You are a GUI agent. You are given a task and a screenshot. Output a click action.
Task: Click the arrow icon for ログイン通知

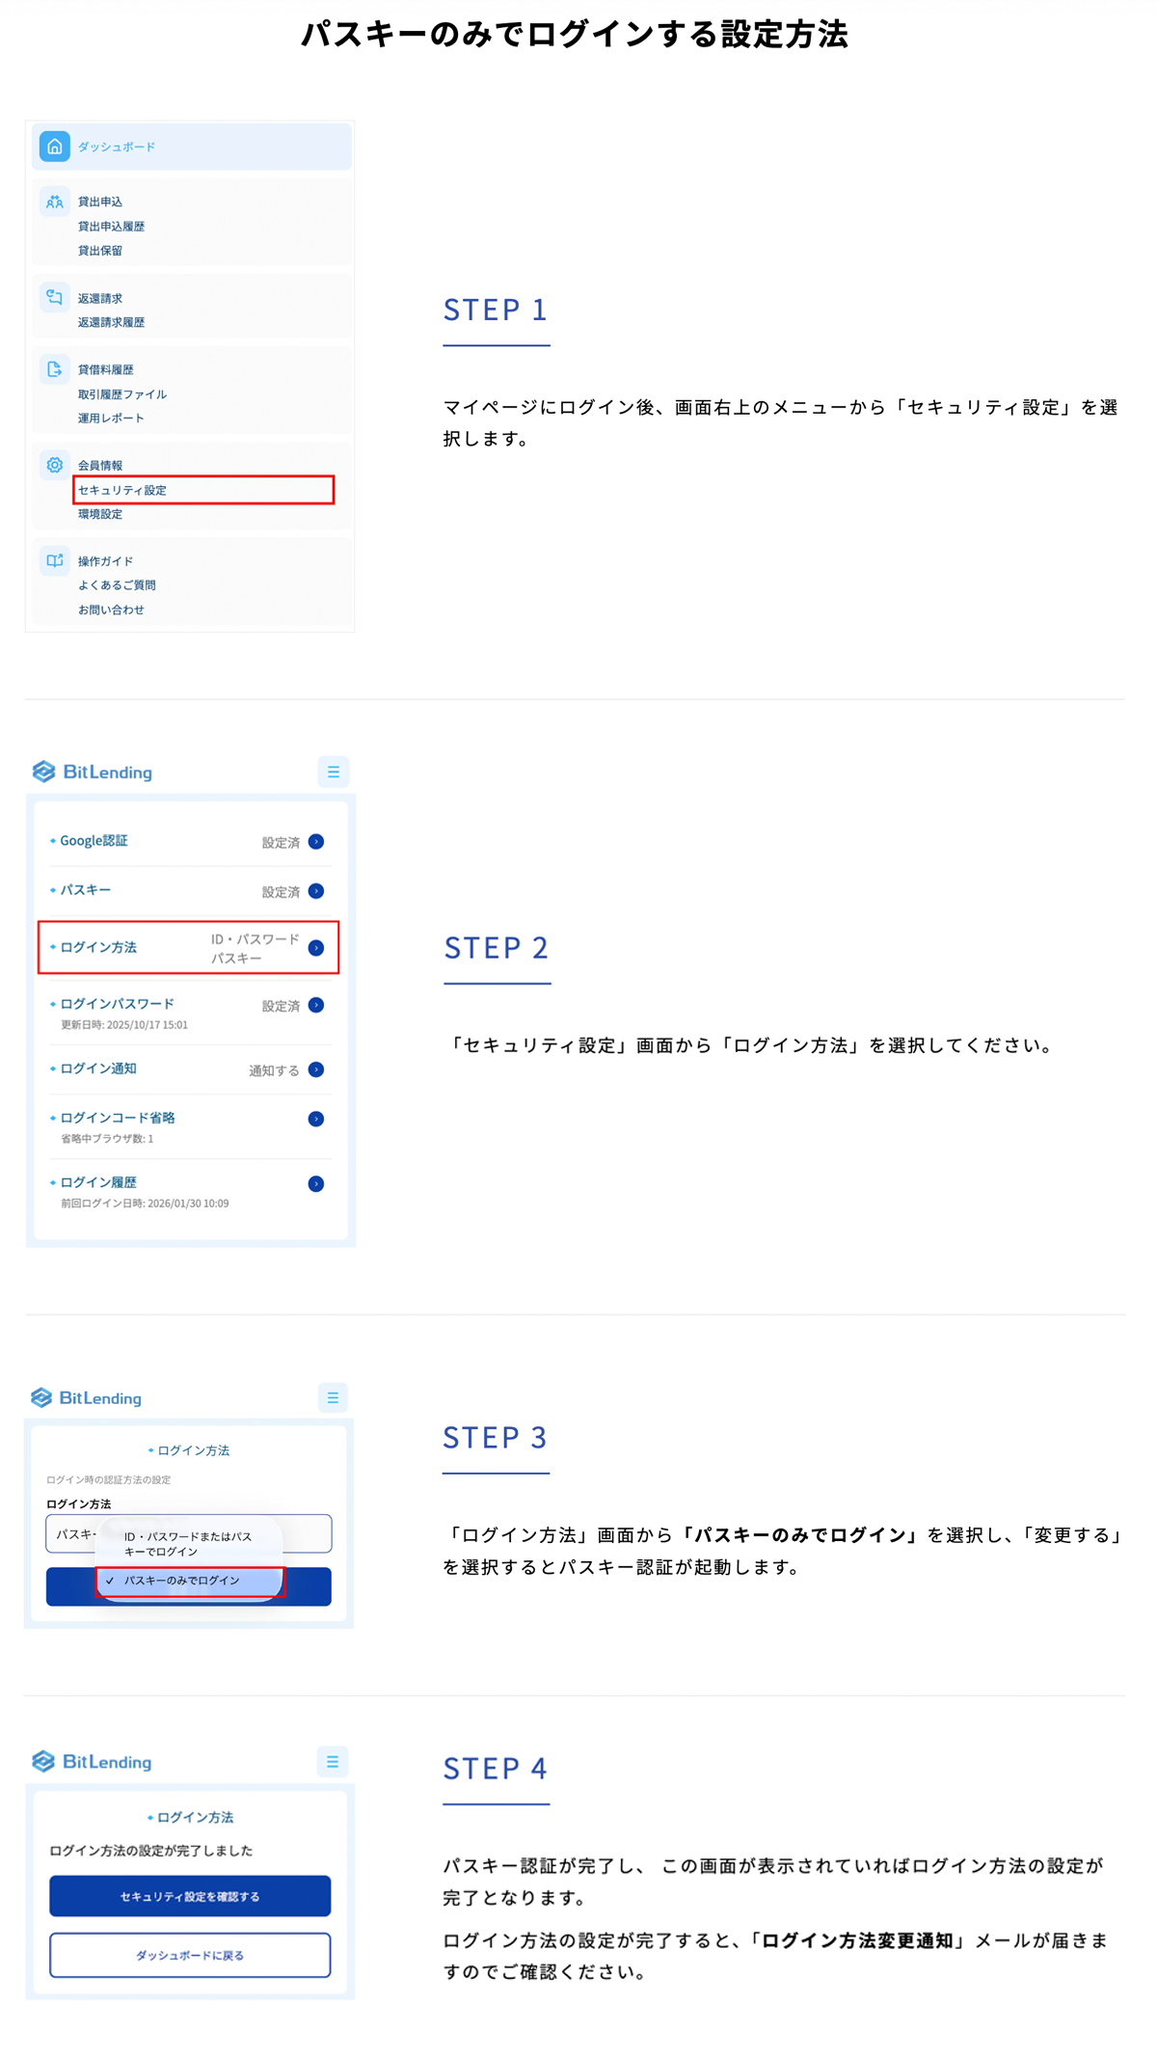pos(315,1069)
